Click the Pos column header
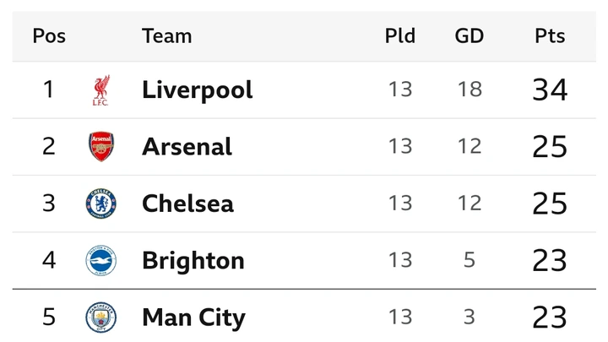Screen dimensions: 608x342 pos(49,36)
